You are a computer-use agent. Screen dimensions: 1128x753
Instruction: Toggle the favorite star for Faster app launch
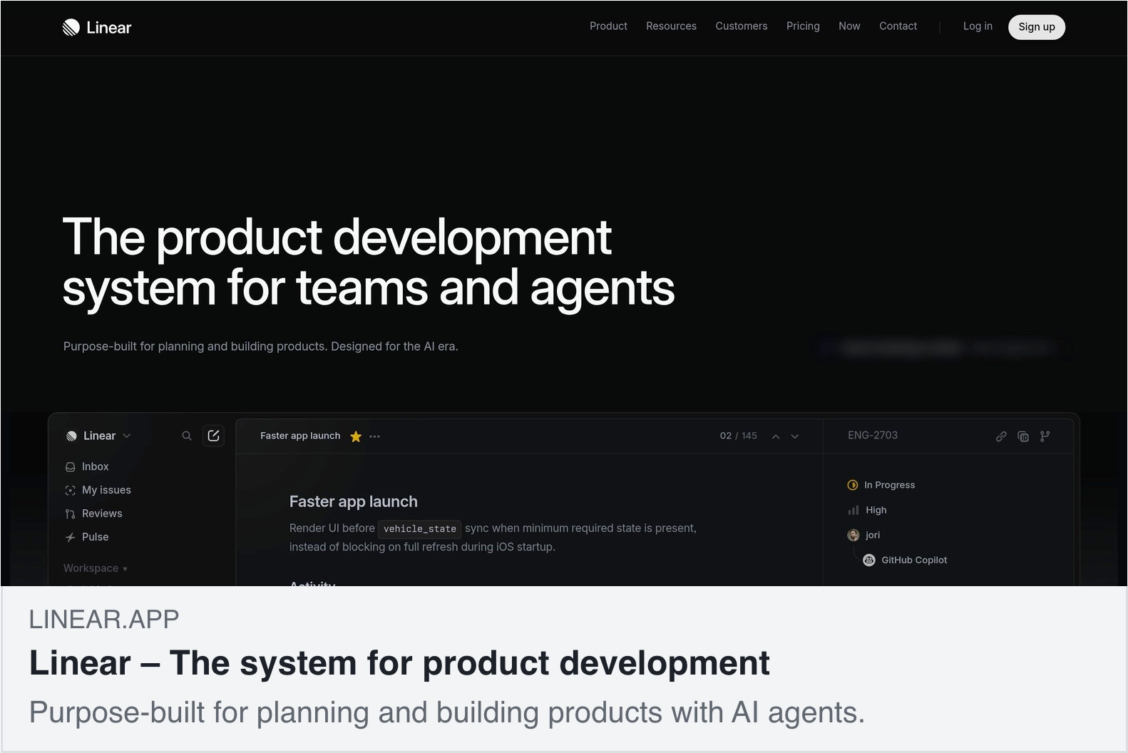point(356,436)
